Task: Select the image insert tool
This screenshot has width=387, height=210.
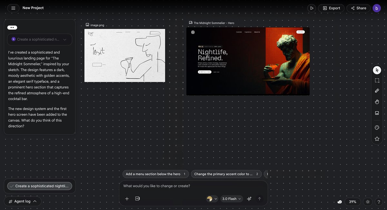Action: pyautogui.click(x=377, y=113)
